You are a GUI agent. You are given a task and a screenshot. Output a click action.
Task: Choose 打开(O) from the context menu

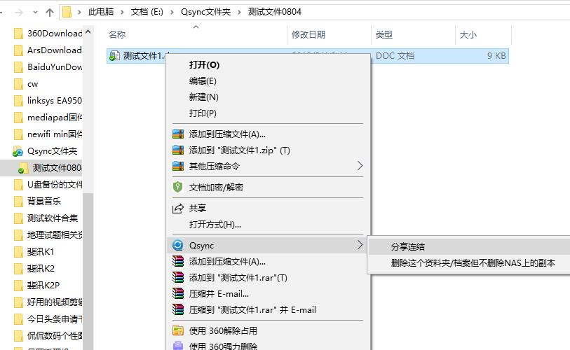pos(204,65)
